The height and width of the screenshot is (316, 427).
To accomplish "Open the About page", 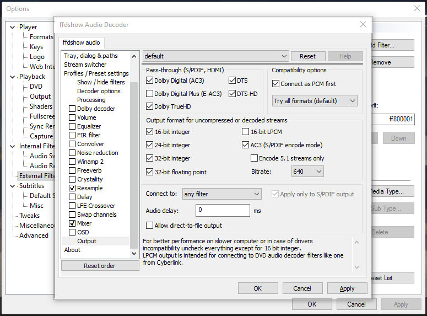I will [72, 250].
